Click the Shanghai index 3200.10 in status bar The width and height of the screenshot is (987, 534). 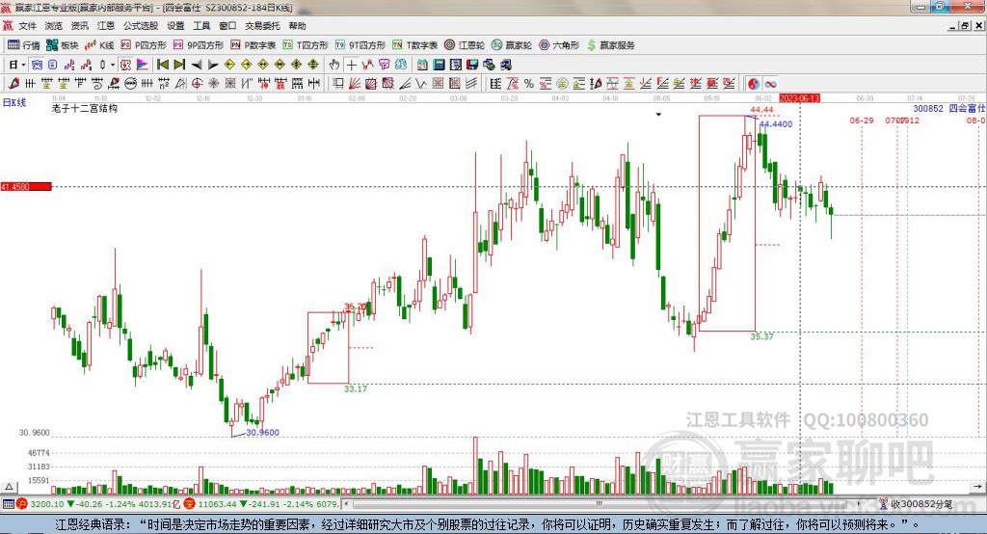(46, 504)
